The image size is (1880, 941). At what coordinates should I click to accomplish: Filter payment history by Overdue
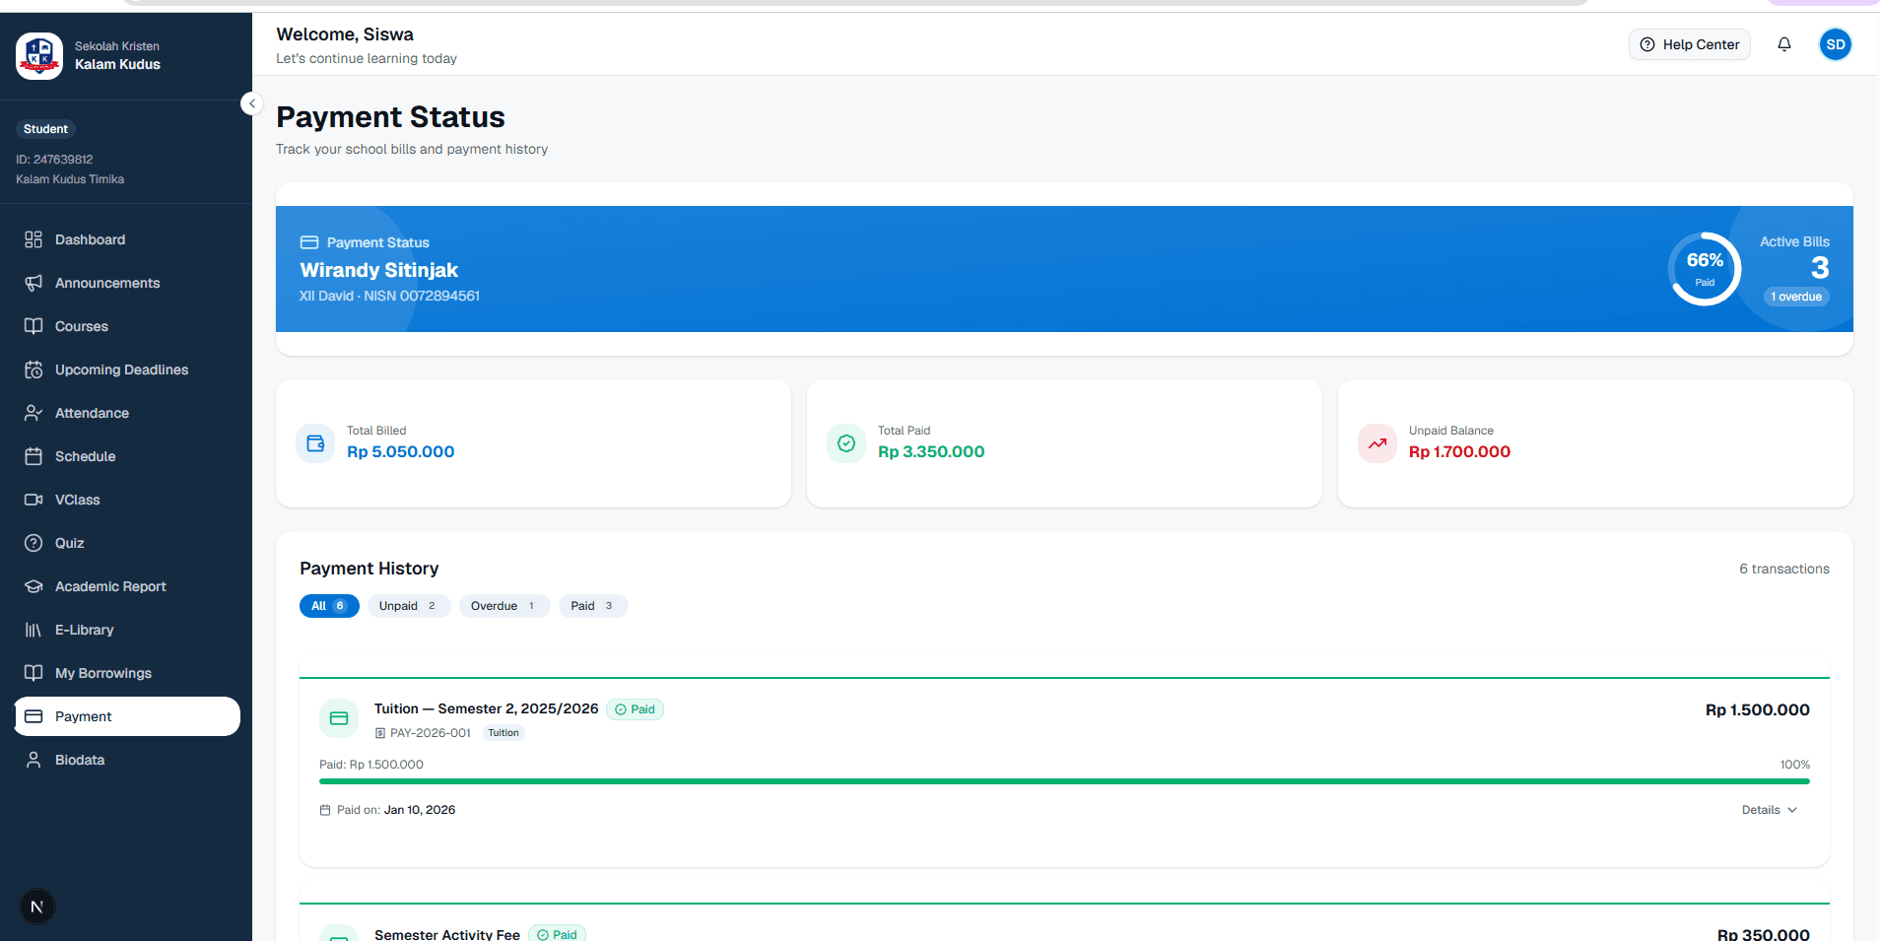504,606
